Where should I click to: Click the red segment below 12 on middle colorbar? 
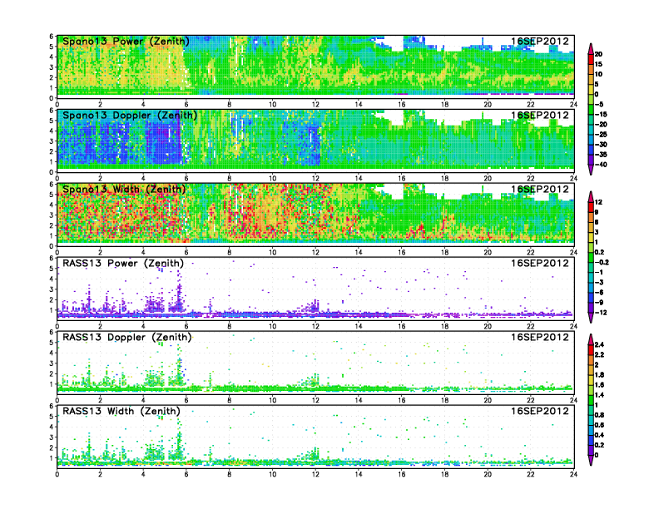[x=591, y=207]
